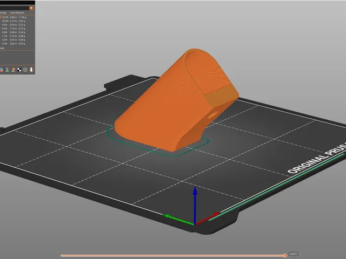This screenshot has height=259, width=346.
Task: Open the legend view-type dropdown arrow
Action: coord(31,8)
